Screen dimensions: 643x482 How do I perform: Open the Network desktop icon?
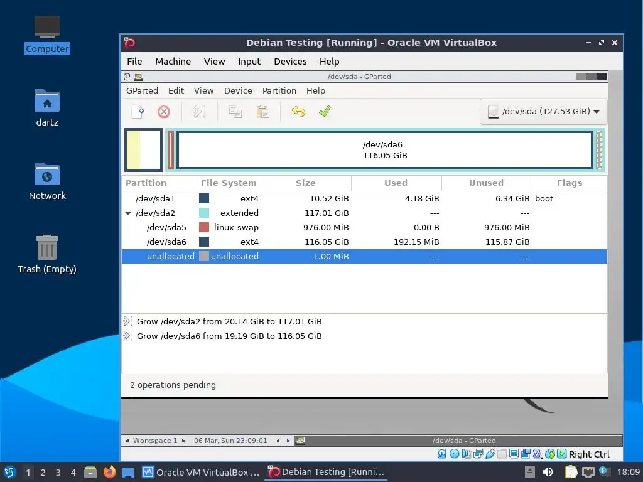(47, 181)
